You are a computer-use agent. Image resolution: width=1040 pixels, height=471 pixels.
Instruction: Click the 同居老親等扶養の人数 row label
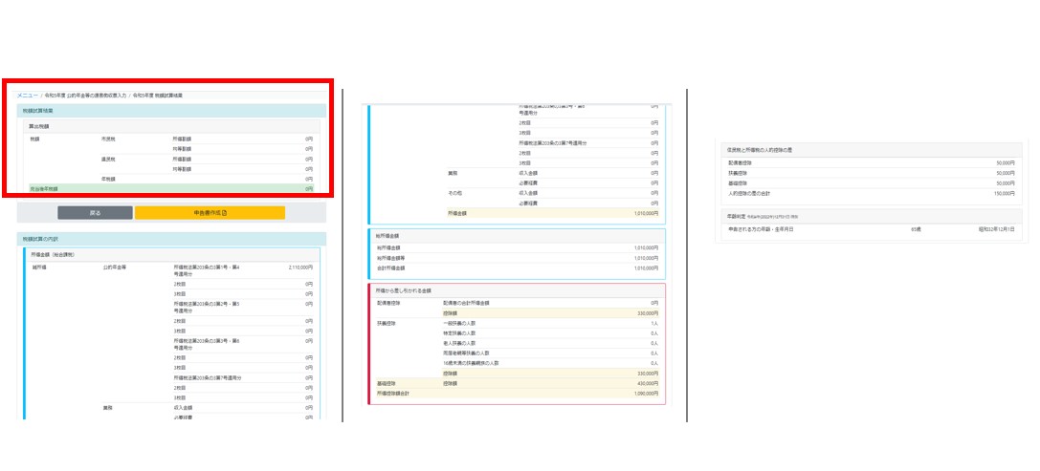coord(466,353)
